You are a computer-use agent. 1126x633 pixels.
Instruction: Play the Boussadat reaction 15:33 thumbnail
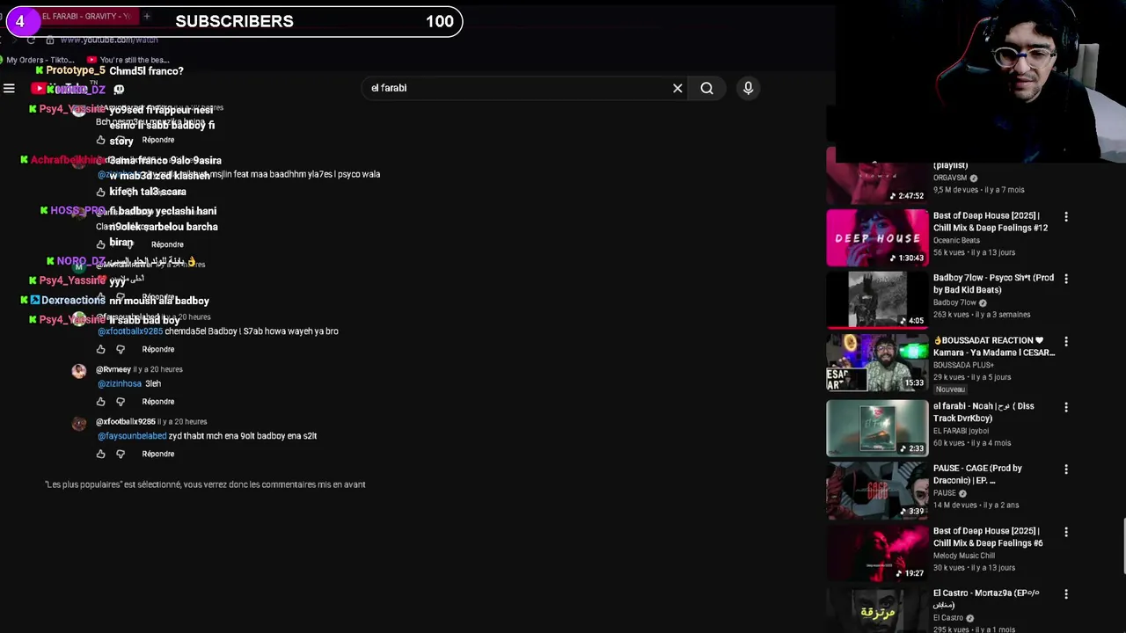(877, 362)
